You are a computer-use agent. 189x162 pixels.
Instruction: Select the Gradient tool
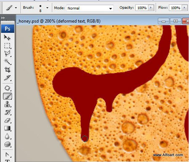point(7,128)
